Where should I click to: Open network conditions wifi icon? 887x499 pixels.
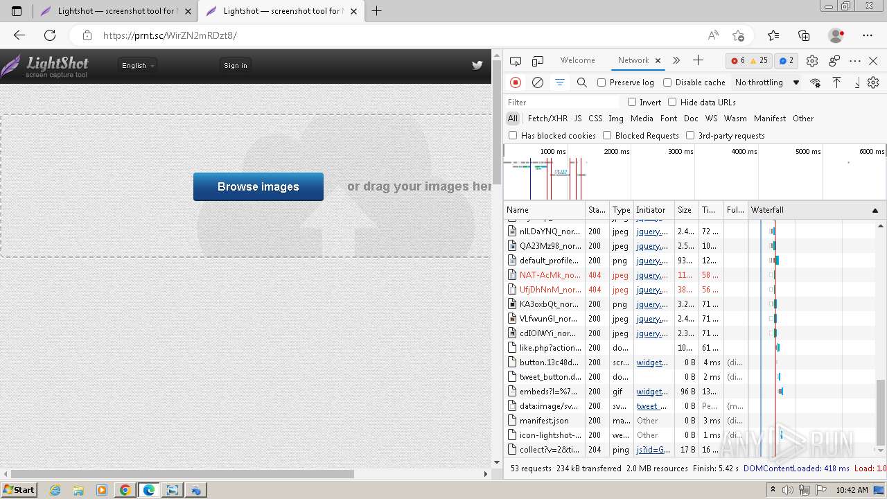tap(815, 82)
